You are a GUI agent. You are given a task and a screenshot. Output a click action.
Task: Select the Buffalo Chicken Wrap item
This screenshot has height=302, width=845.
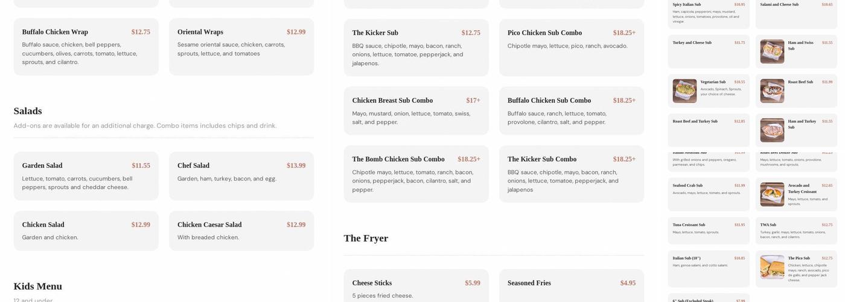coord(86,47)
